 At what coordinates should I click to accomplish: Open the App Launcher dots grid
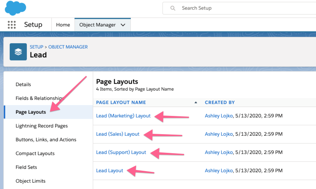click(12, 25)
